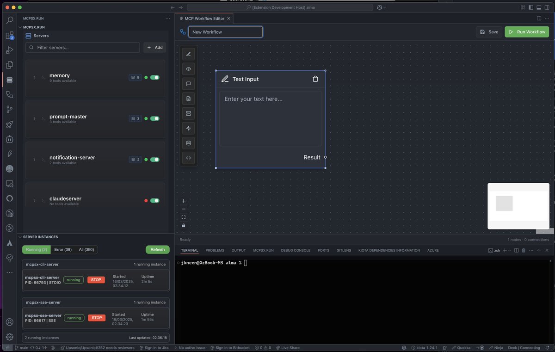Stop the mcpsx-sse-server instance
Image resolution: width=555 pixels, height=352 pixels.
pos(96,318)
